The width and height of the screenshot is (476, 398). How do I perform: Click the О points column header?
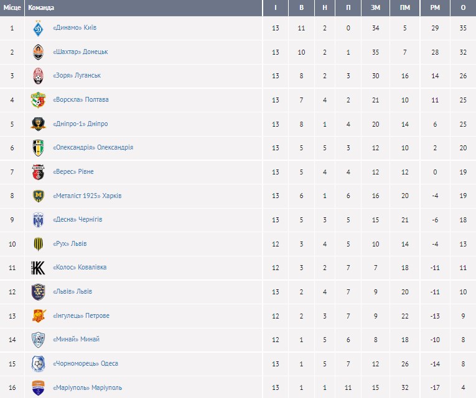462,8
